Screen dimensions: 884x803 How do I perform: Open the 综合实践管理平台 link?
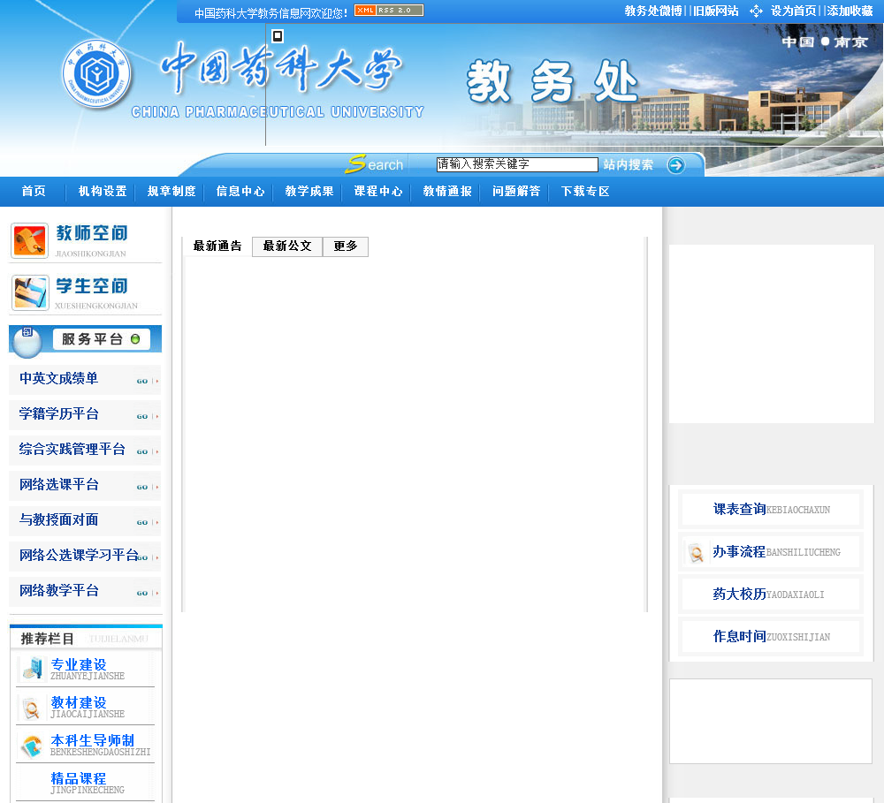point(72,449)
